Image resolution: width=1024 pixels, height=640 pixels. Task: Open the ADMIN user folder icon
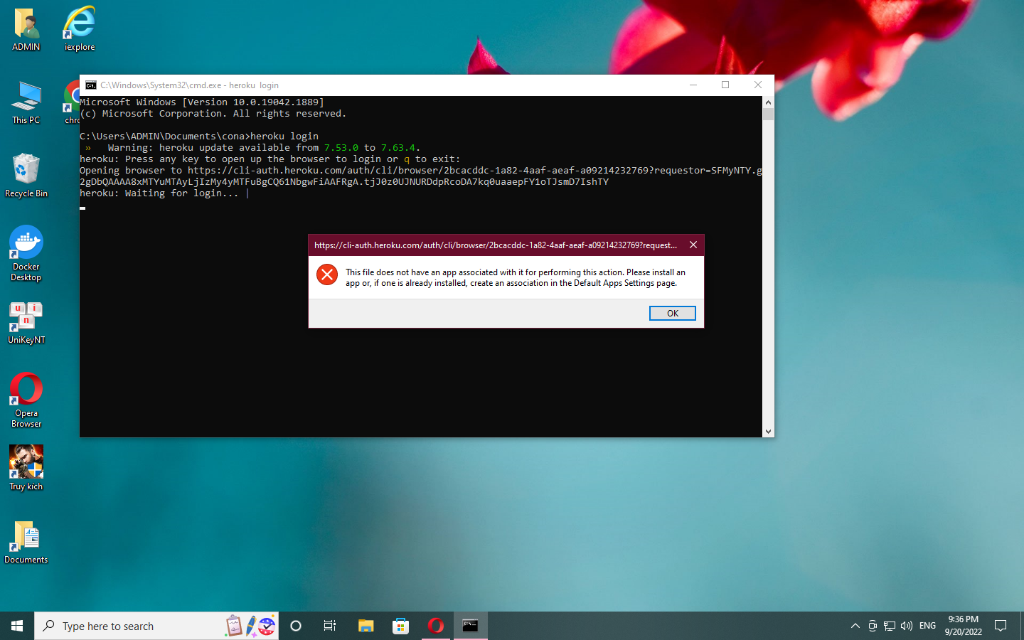(x=26, y=29)
